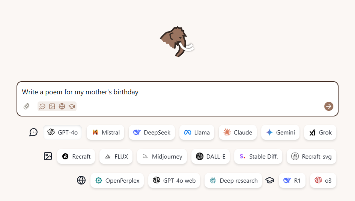Select the GPT-4o model

click(x=63, y=132)
